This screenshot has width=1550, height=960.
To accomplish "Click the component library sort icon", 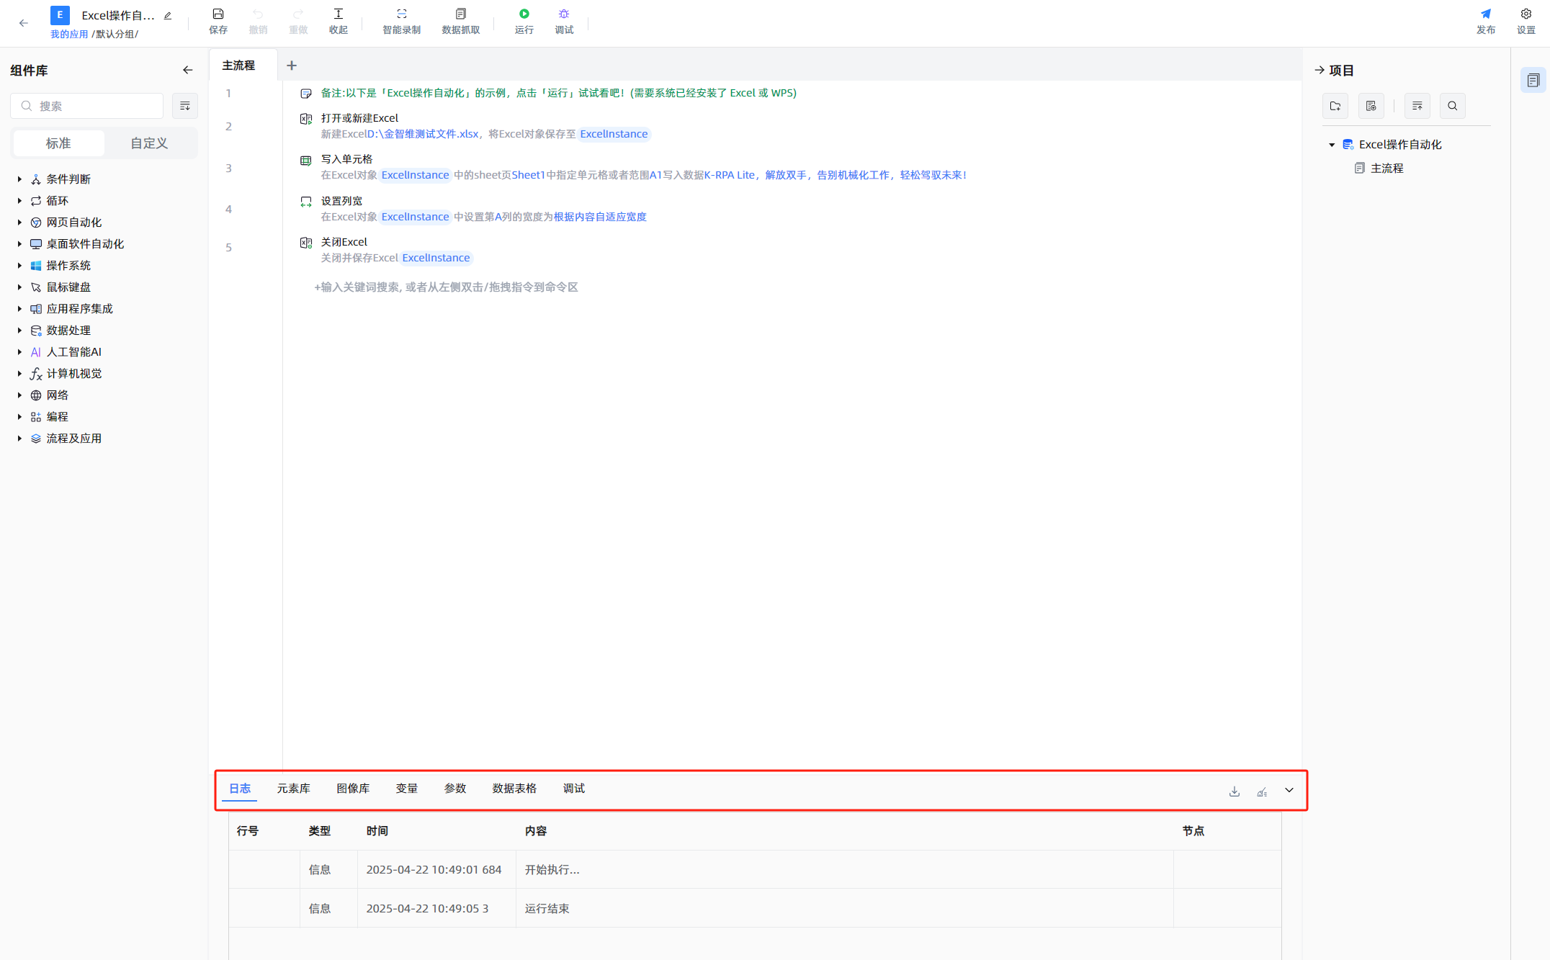I will pos(185,106).
